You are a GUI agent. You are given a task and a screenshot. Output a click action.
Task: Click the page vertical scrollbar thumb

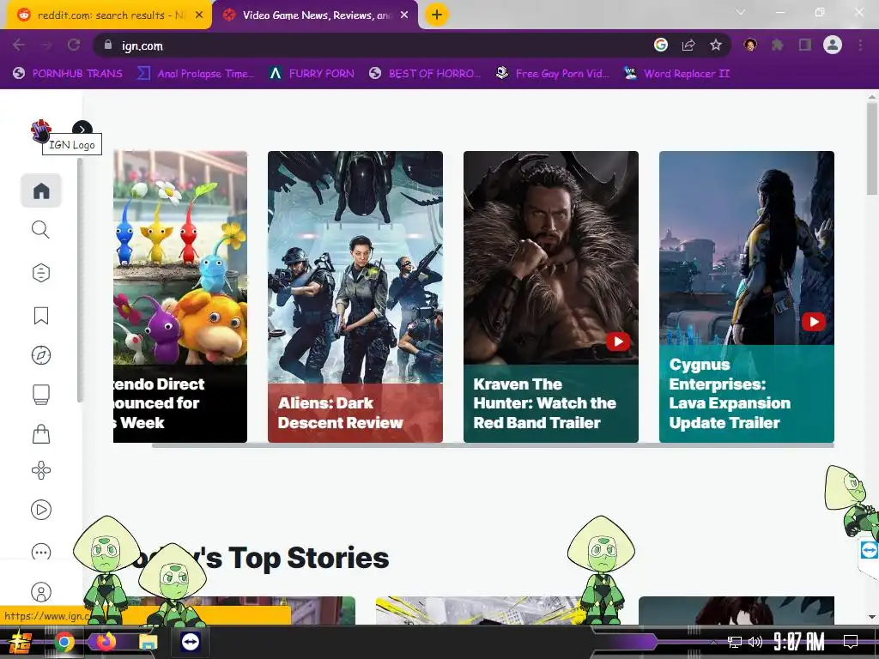[x=872, y=148]
